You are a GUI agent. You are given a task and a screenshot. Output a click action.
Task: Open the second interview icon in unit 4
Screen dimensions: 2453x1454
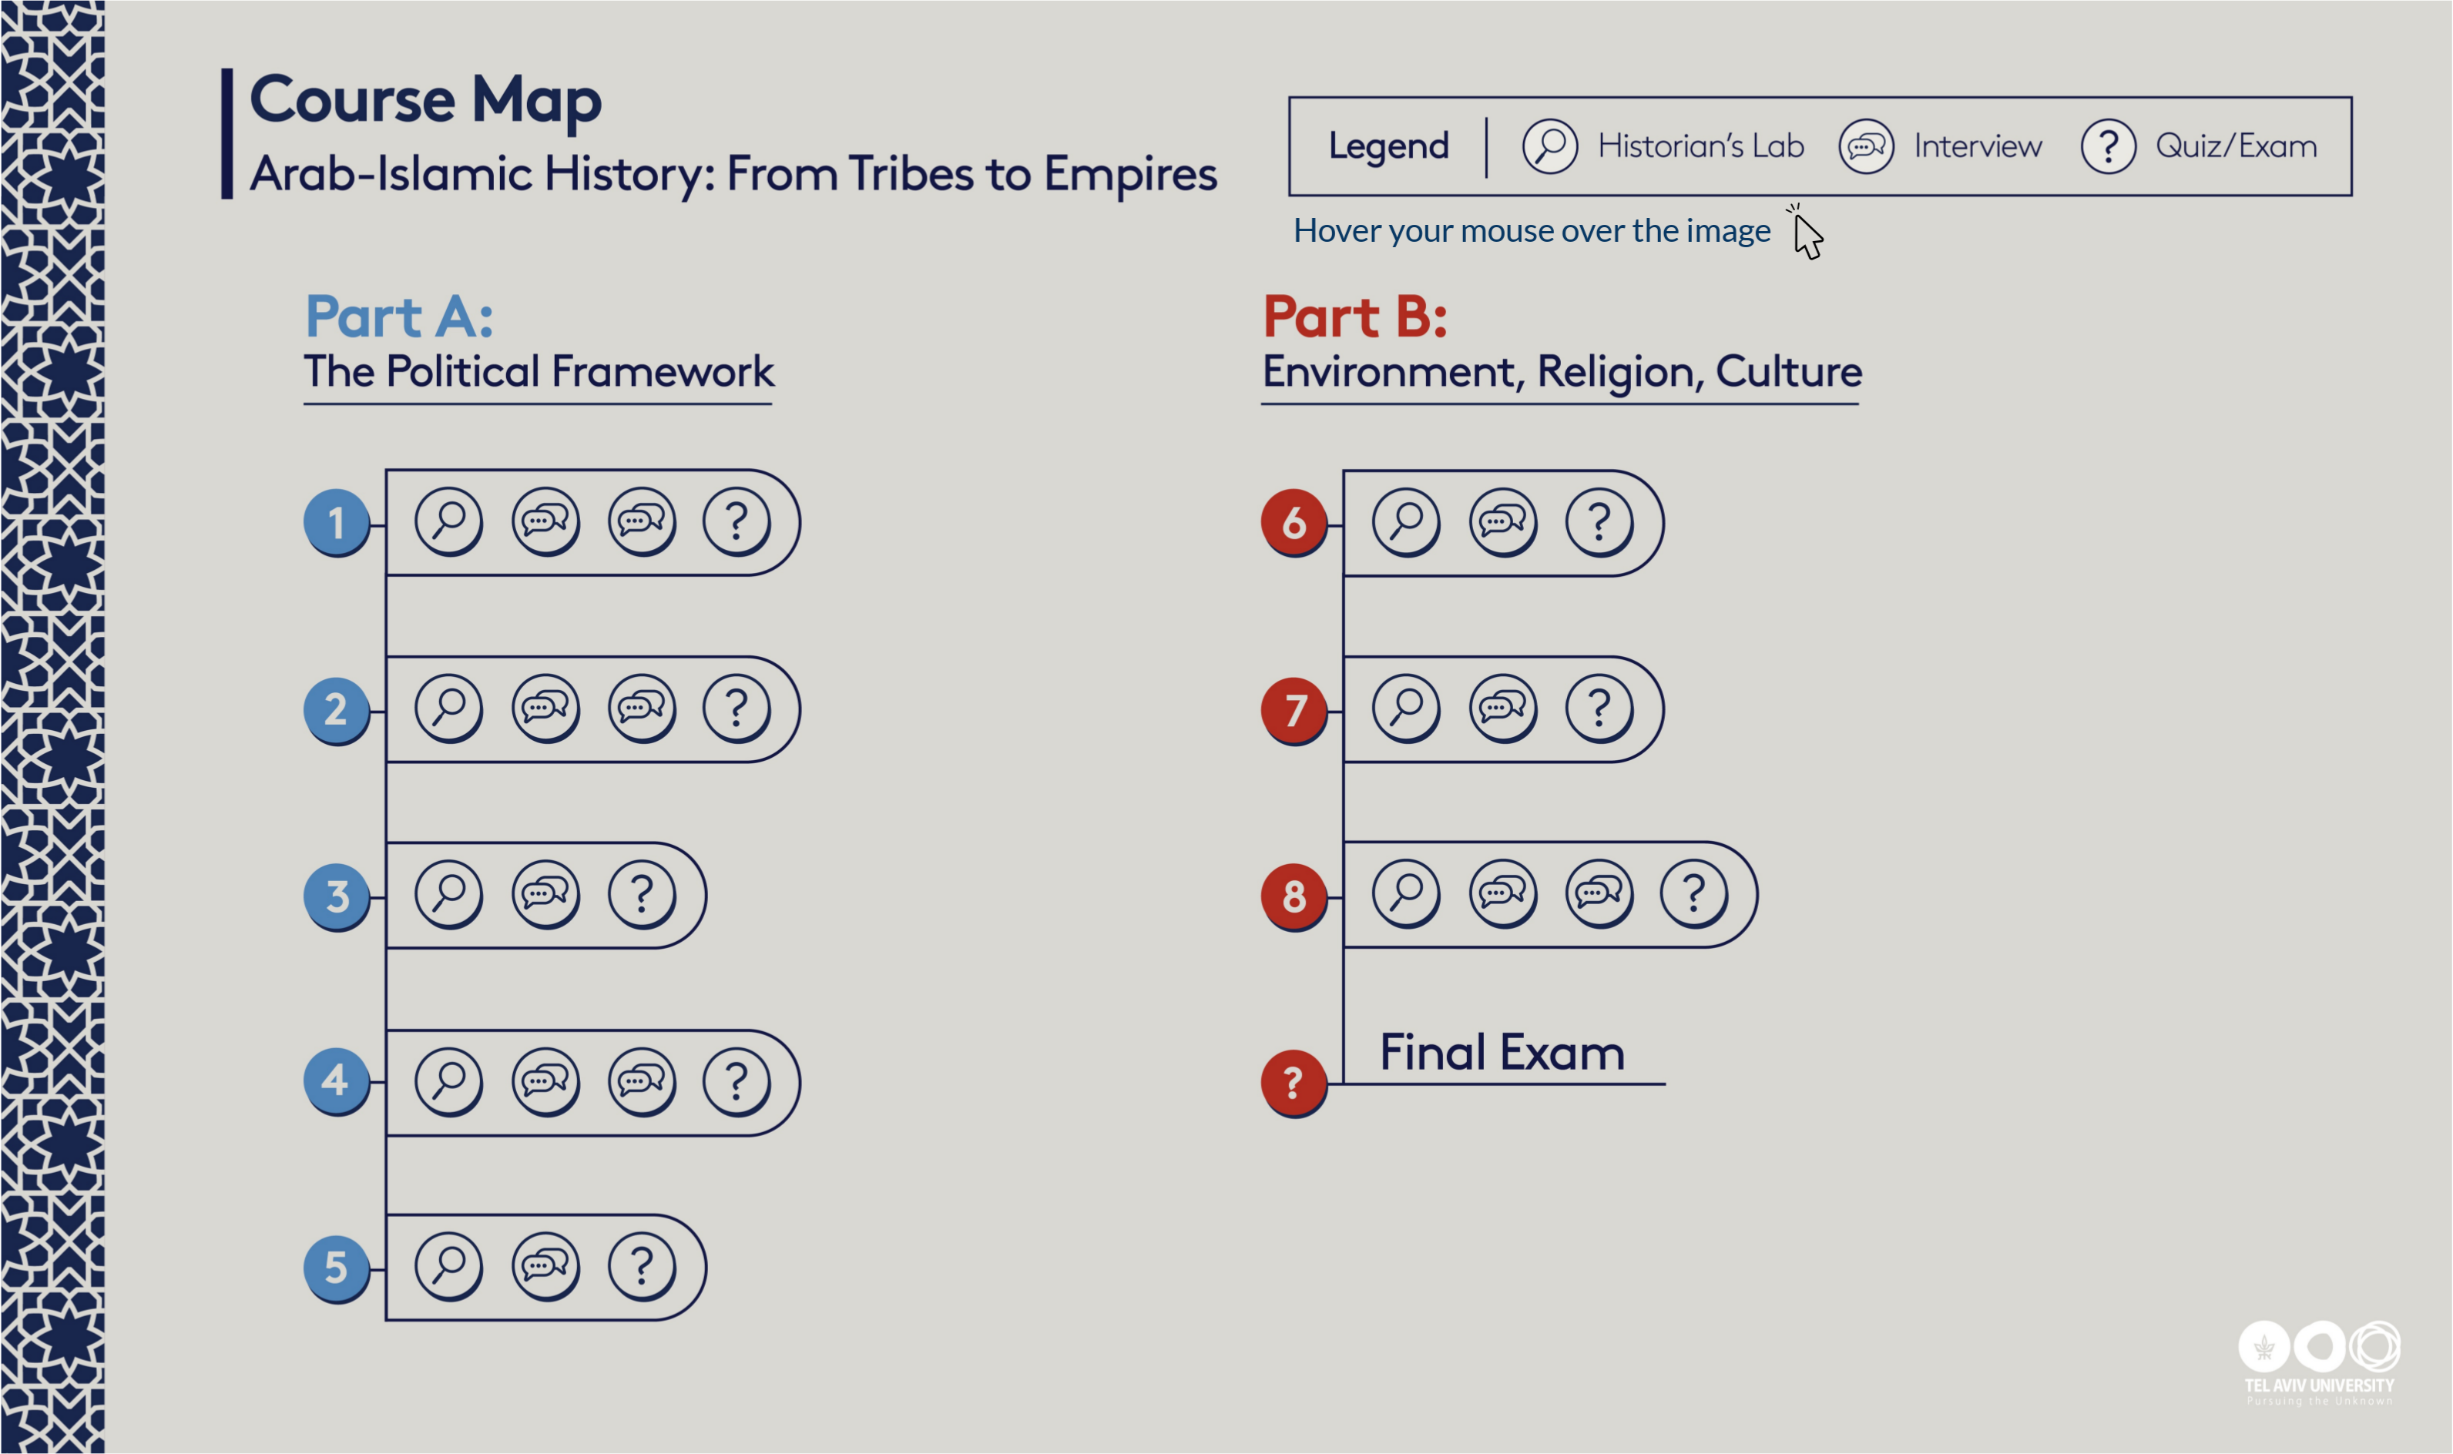coord(641,1080)
